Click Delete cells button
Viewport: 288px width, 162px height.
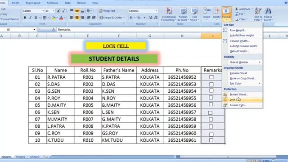coord(216,14)
